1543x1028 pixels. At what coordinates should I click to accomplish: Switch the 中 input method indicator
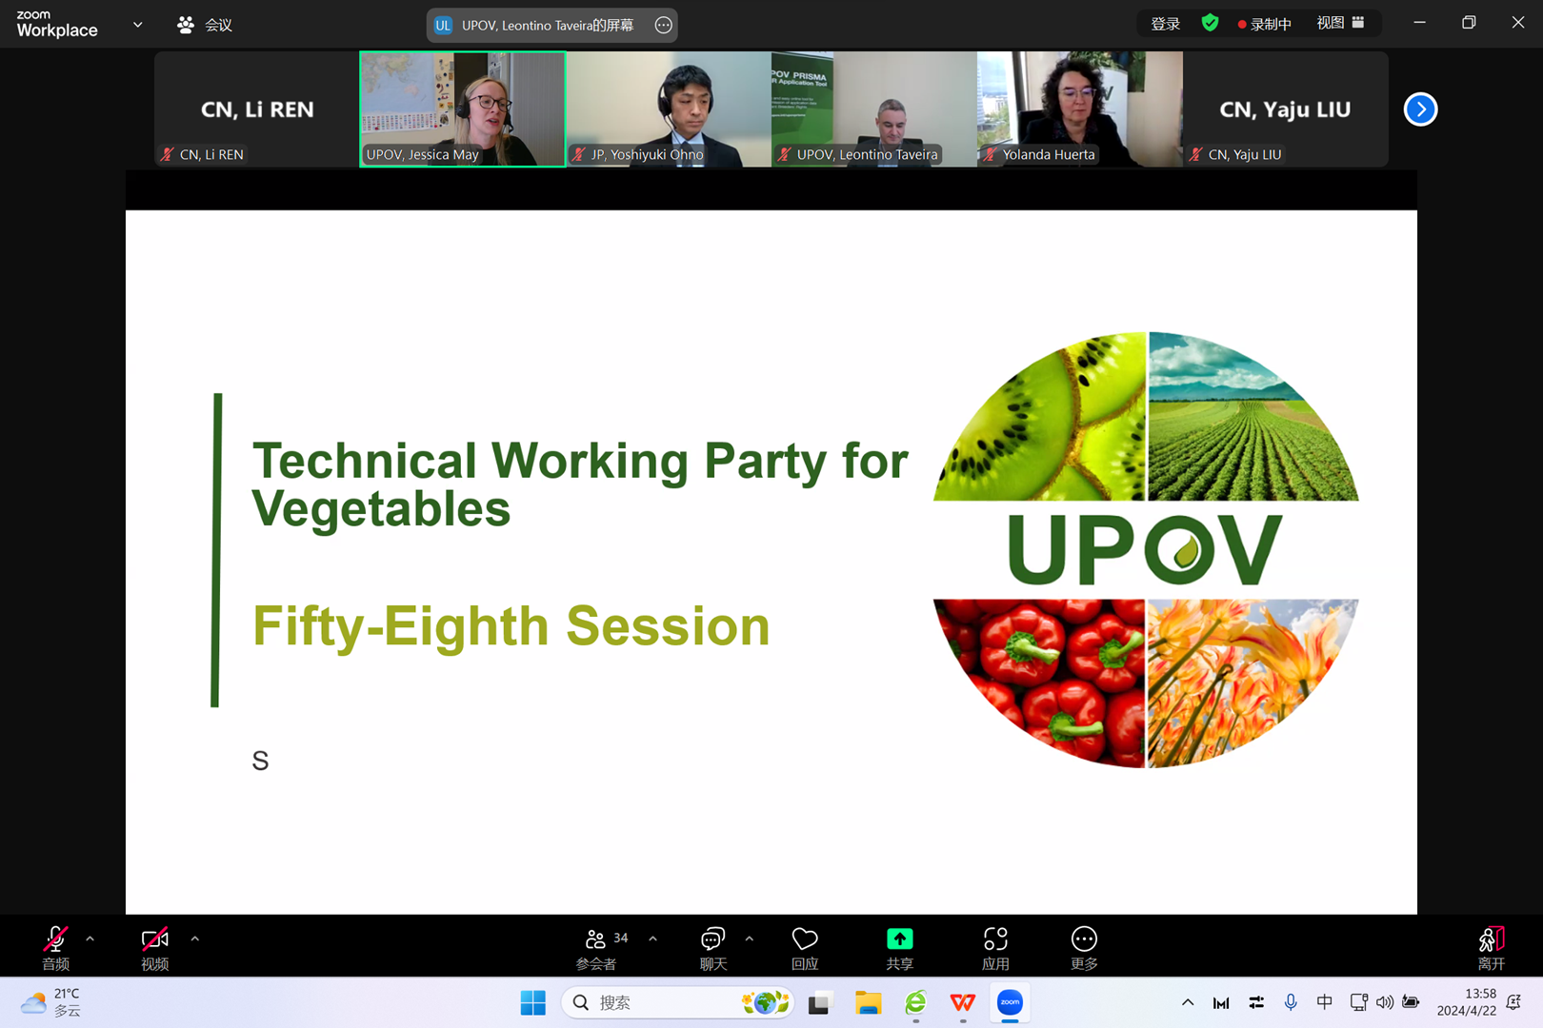click(x=1324, y=1002)
